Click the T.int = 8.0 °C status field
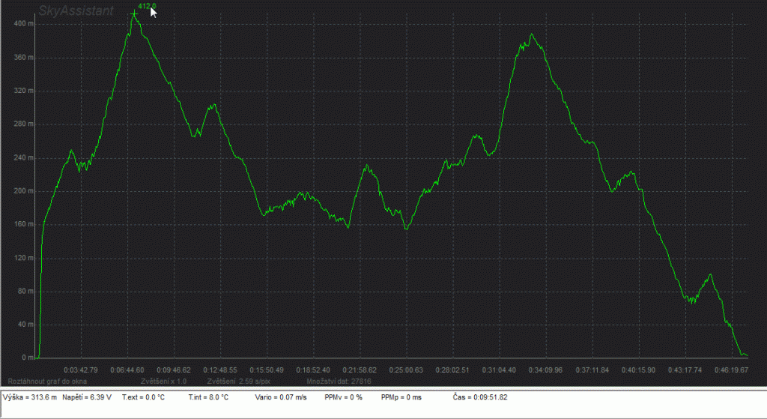Image resolution: width=767 pixels, height=419 pixels. point(207,396)
